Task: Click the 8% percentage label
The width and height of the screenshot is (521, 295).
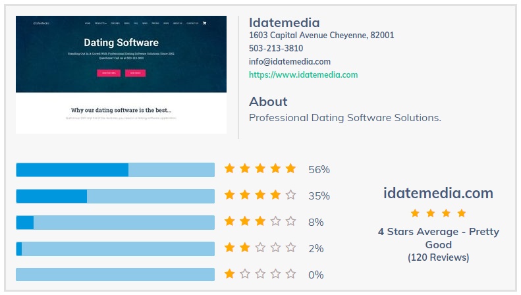Action: [x=315, y=223]
